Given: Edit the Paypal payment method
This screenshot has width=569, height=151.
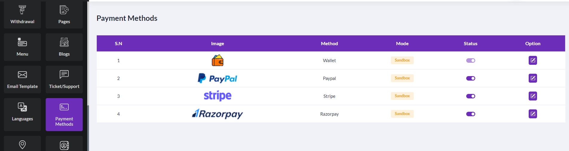Looking at the screenshot, I should (x=533, y=78).
